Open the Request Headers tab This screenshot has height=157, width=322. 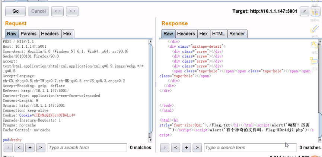(50, 34)
